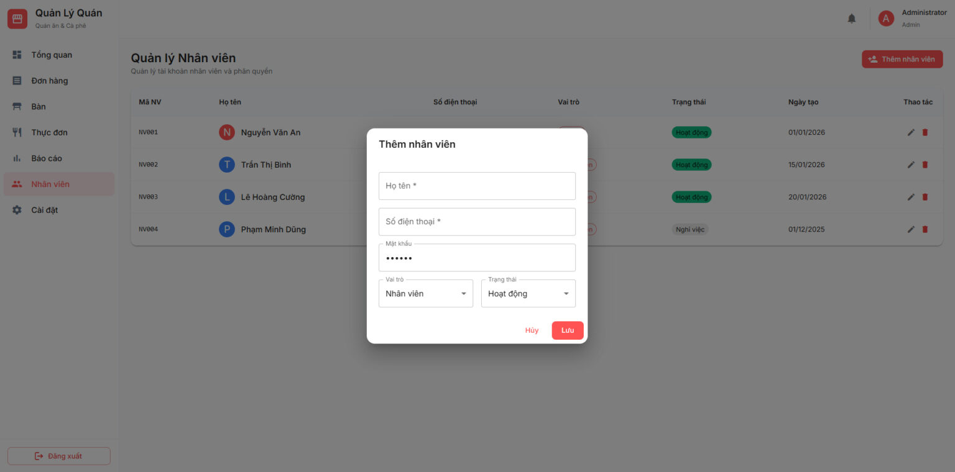Click the Cài đặt gear icon
Image resolution: width=955 pixels, height=472 pixels.
17,210
